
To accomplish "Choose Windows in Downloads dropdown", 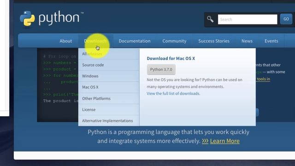I will (x=109, y=76).
